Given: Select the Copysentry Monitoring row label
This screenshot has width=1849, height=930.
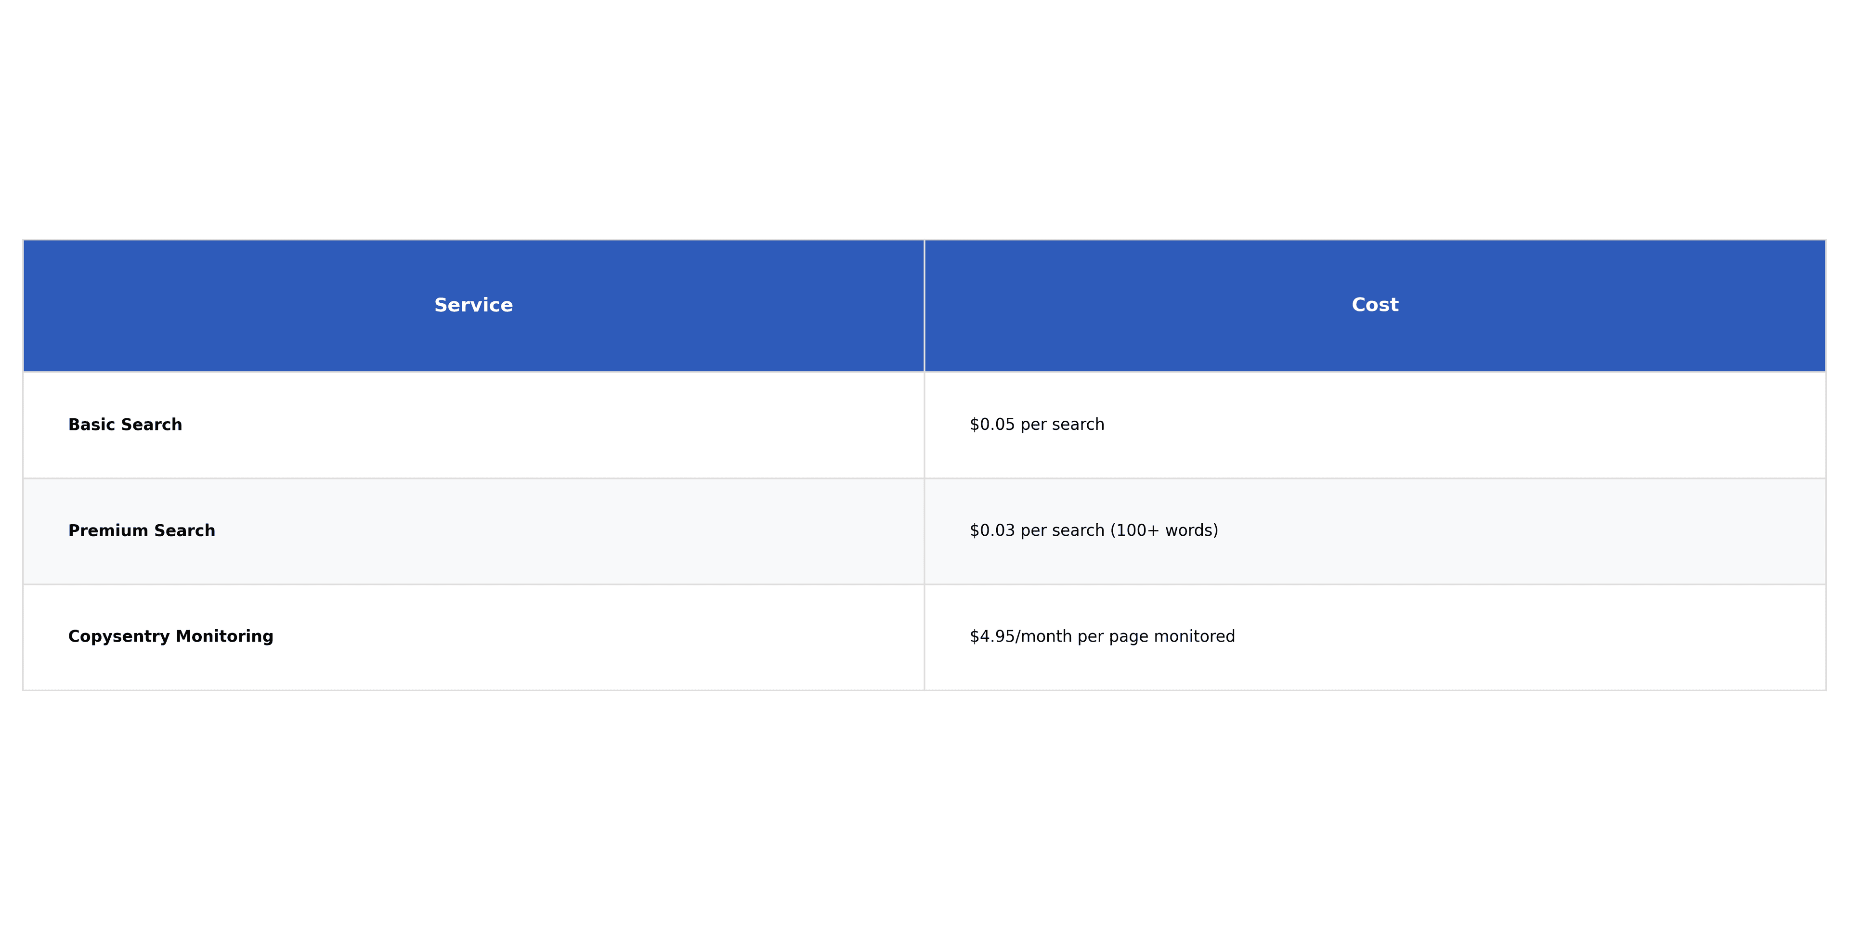Looking at the screenshot, I should pyautogui.click(x=170, y=636).
